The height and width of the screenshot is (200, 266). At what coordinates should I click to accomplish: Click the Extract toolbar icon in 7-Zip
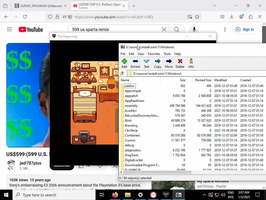[x=135, y=64]
